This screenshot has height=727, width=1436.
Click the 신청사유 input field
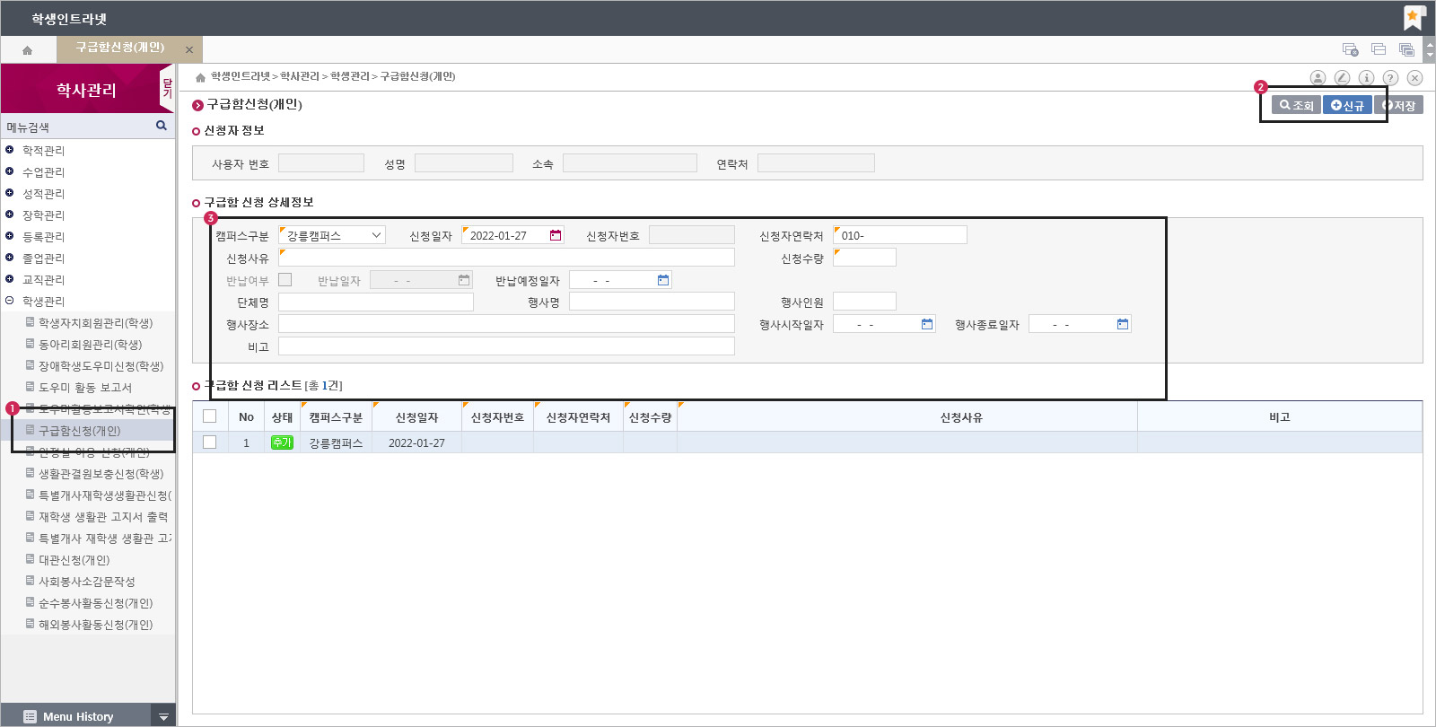(506, 258)
